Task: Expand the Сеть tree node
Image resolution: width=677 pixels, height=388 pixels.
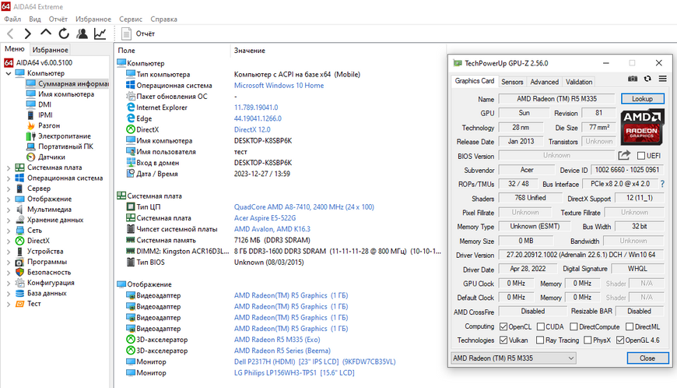Action: (9, 231)
